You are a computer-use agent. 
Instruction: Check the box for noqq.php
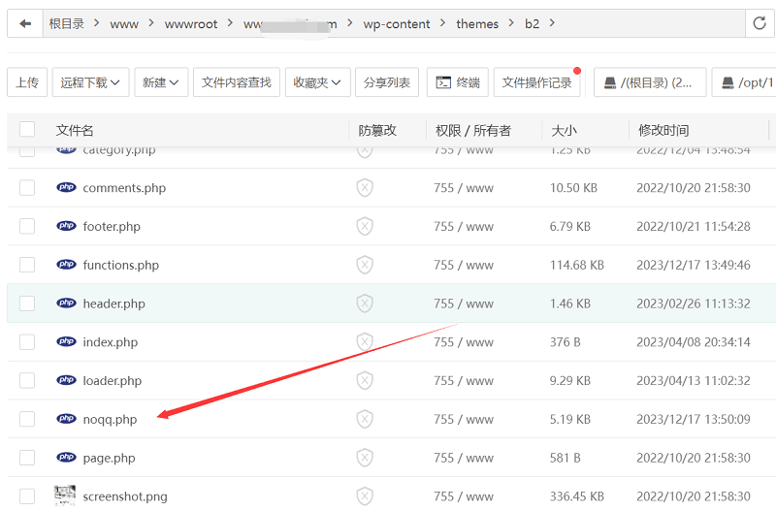[x=27, y=419]
